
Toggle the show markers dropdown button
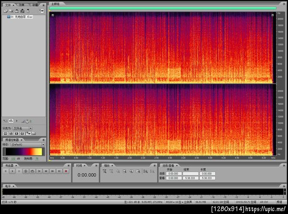coord(28,134)
